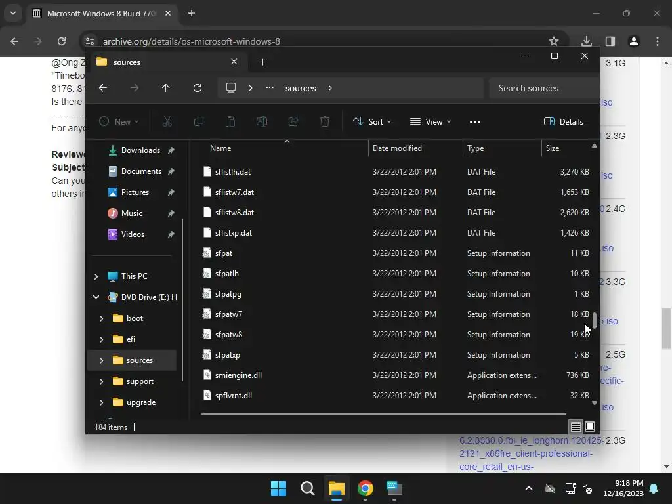This screenshot has width=672, height=504.
Task: Open taskbar clock showing 9:18 PM
Action: [x=623, y=488]
